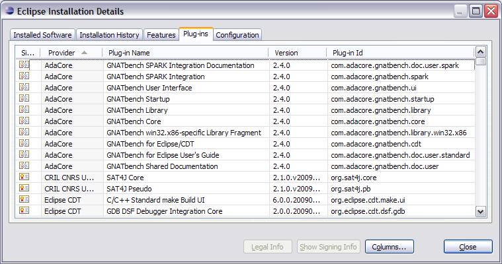Click plug-in id com.adacore.gnatbench.ui

[374, 88]
